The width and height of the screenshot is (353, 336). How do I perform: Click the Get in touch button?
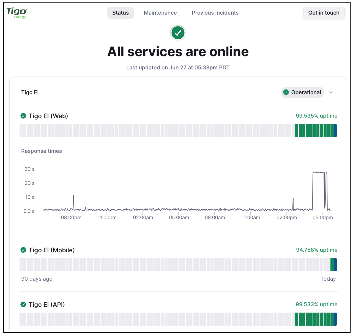(x=324, y=13)
